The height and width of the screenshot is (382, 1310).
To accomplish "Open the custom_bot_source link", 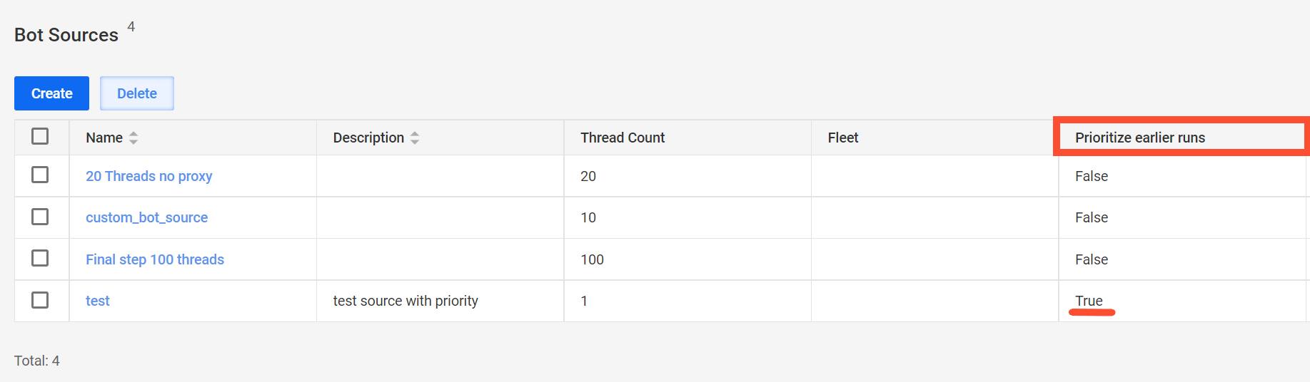I will tap(147, 217).
